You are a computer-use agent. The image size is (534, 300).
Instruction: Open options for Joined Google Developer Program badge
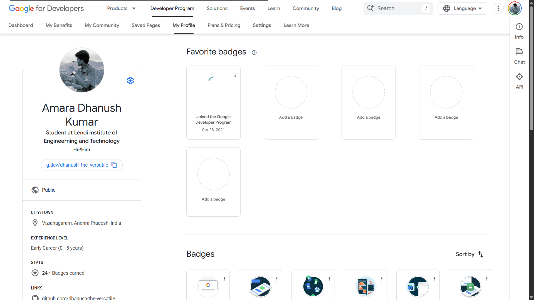coord(235,75)
